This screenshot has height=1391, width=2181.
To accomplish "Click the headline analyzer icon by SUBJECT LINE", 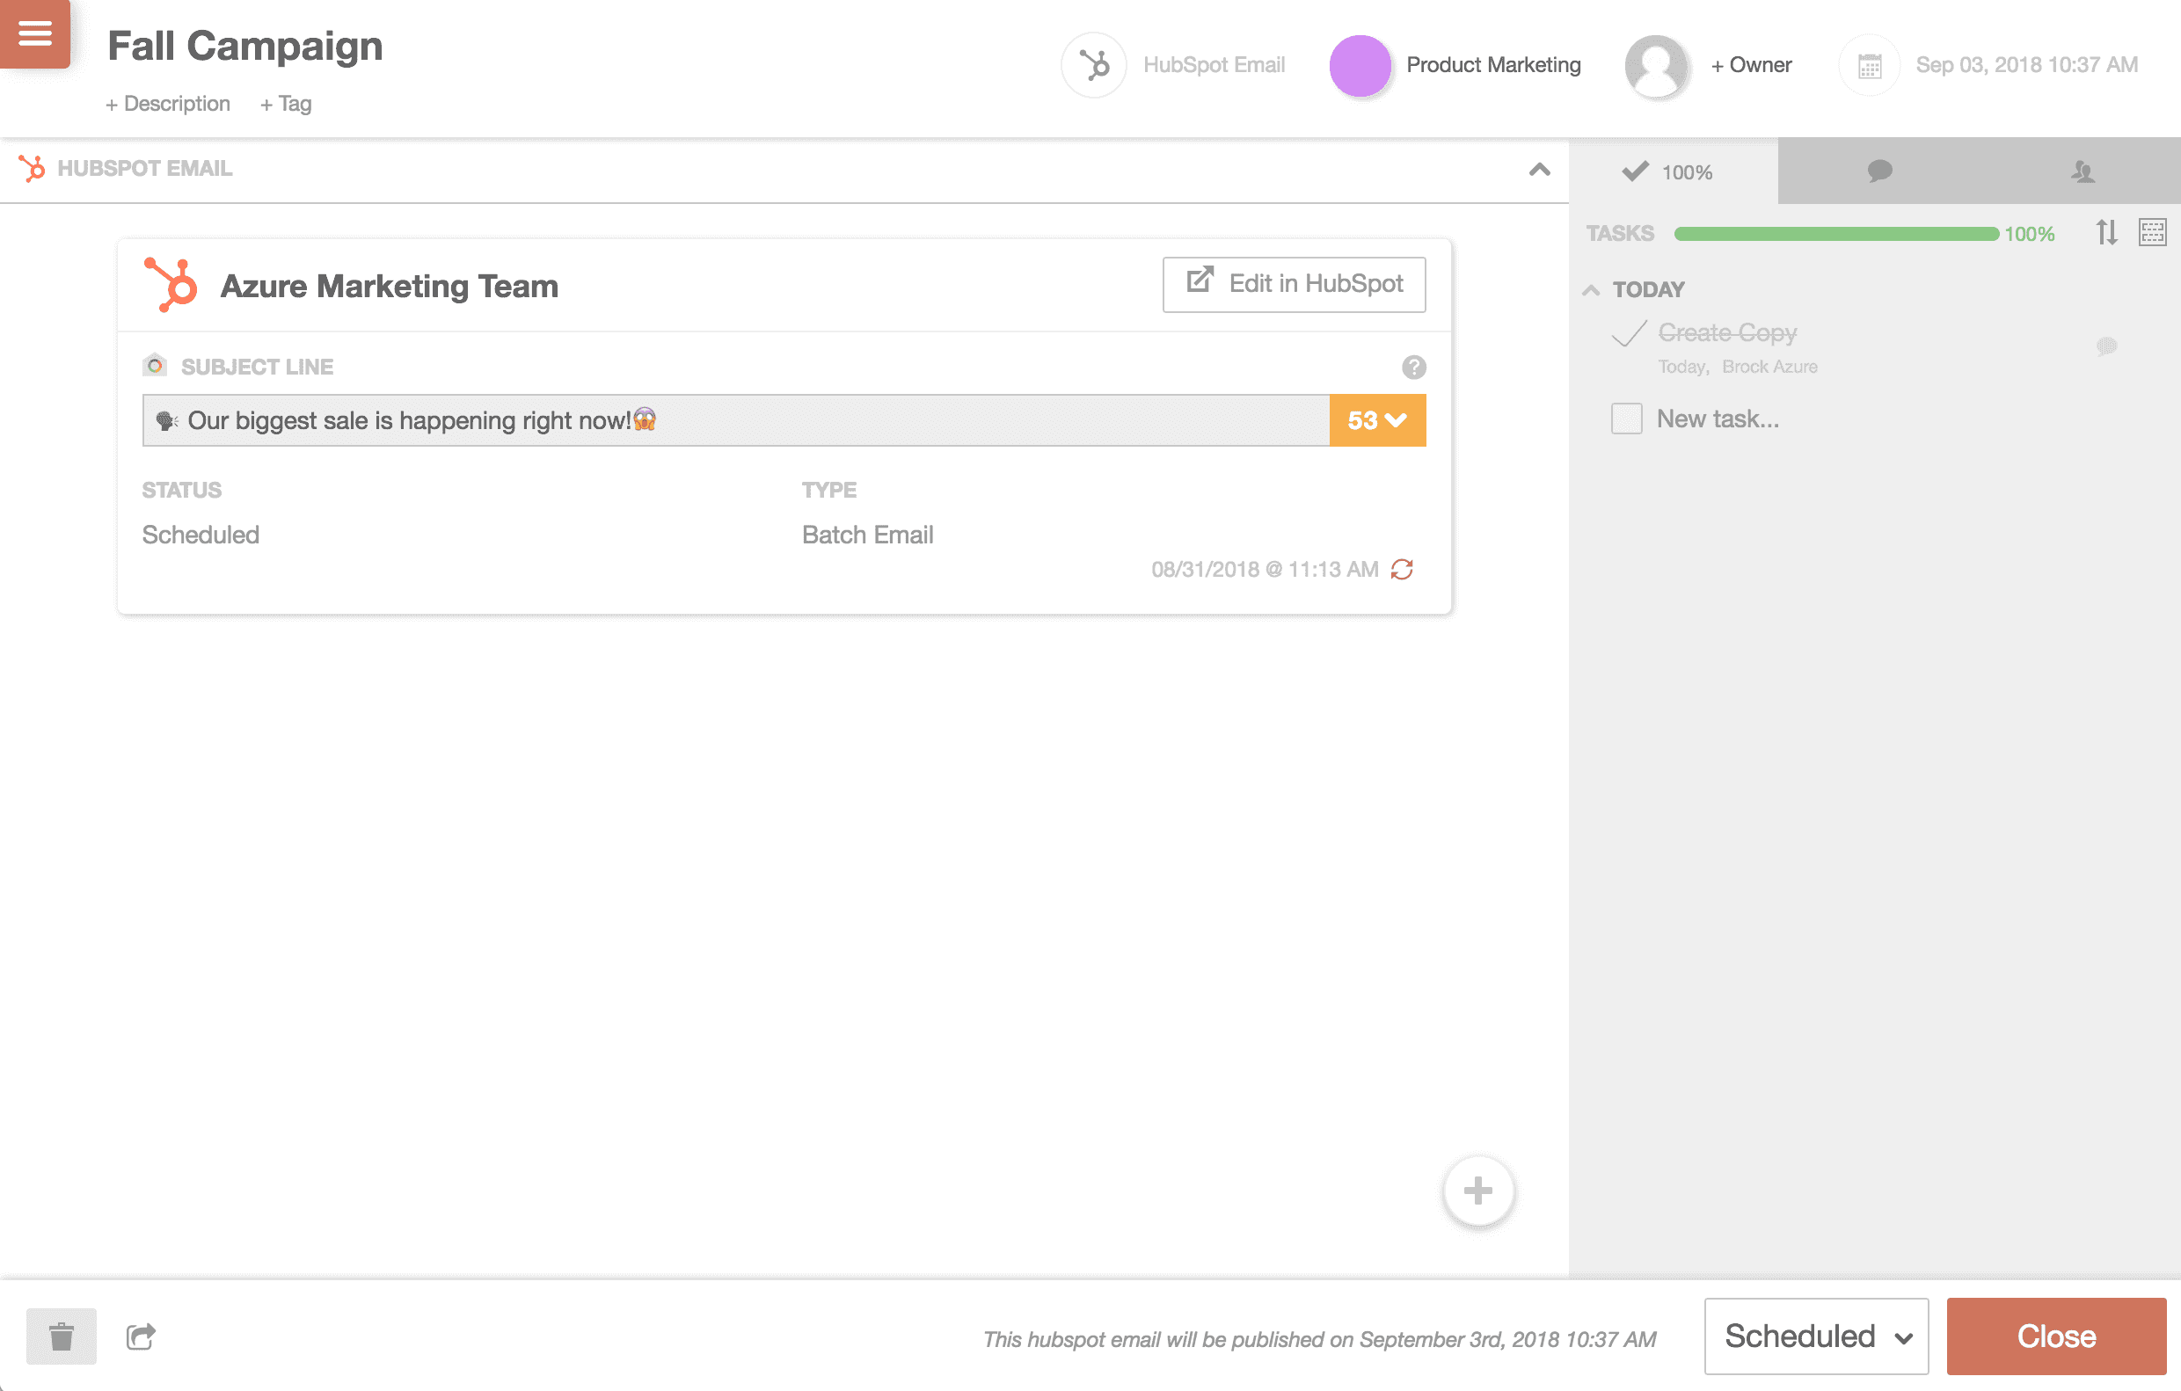I will pyautogui.click(x=155, y=365).
